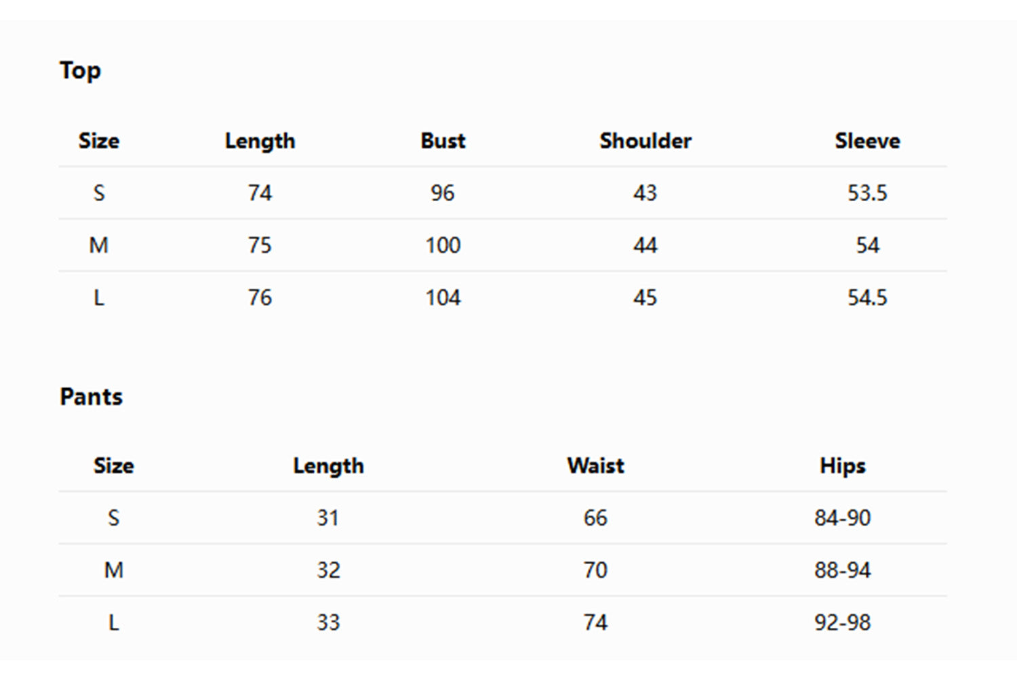Click the Pants section heading
The height and width of the screenshot is (680, 1017).
[x=91, y=396]
